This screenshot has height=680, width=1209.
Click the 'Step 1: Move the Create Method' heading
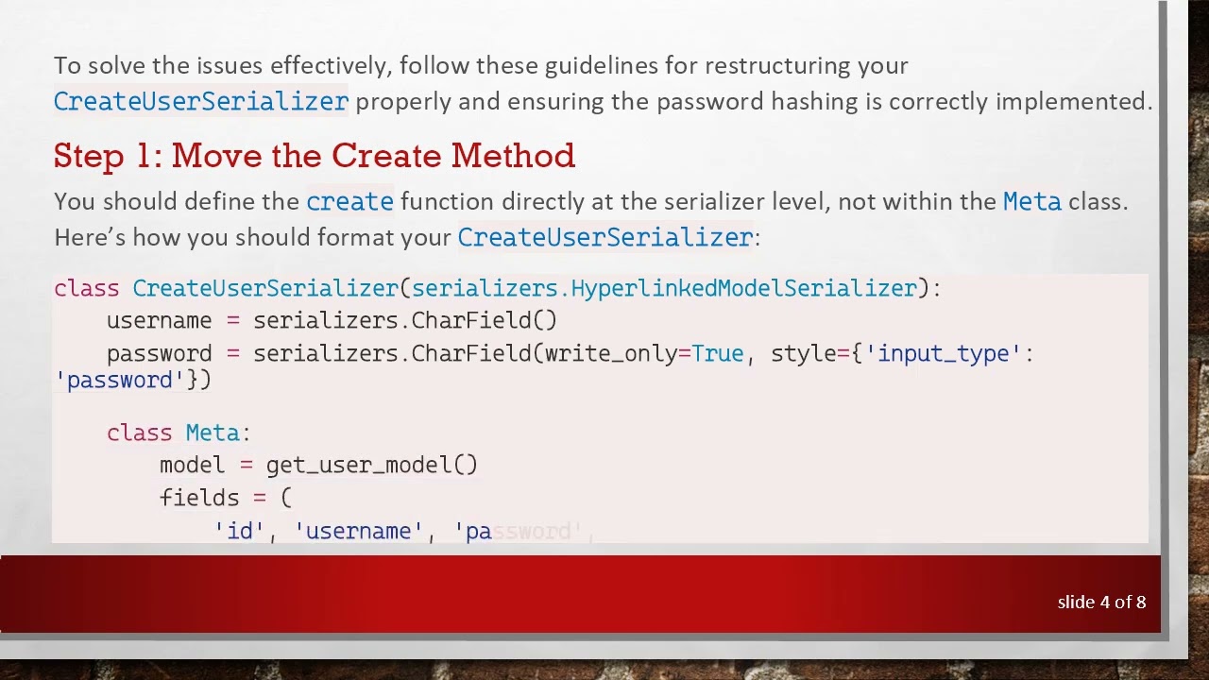coord(315,156)
